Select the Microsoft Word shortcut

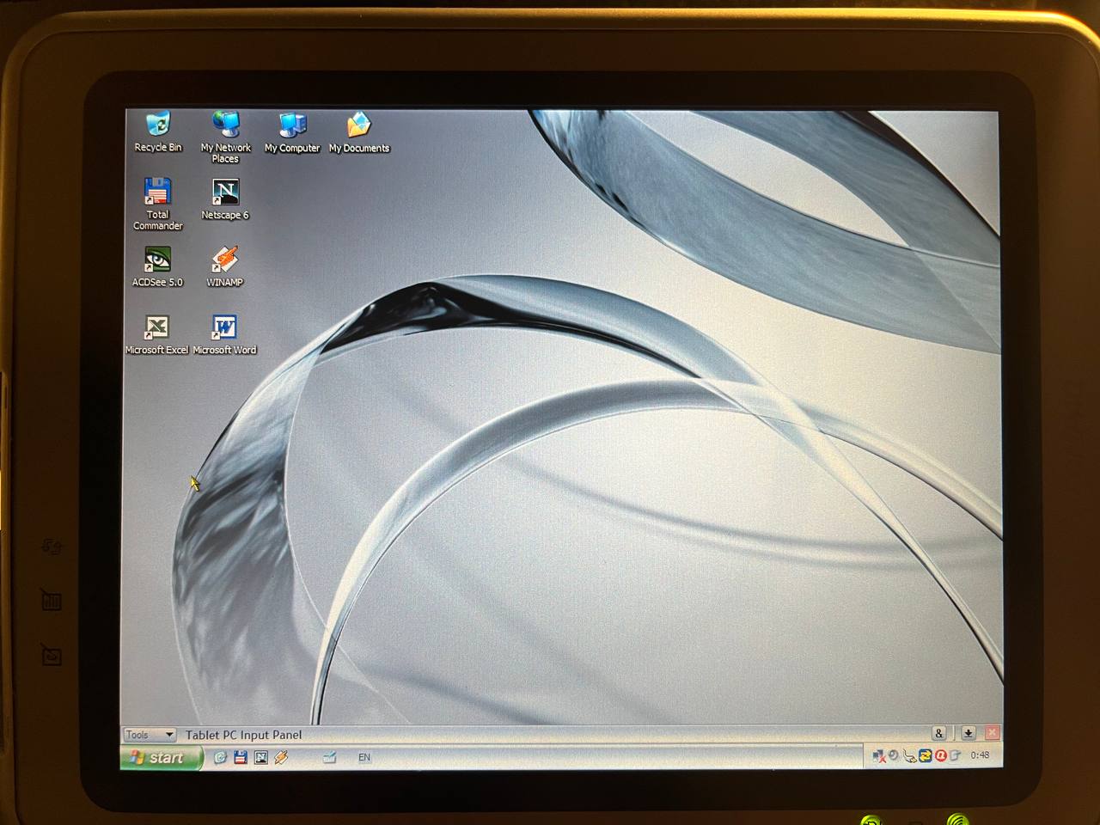pyautogui.click(x=224, y=327)
